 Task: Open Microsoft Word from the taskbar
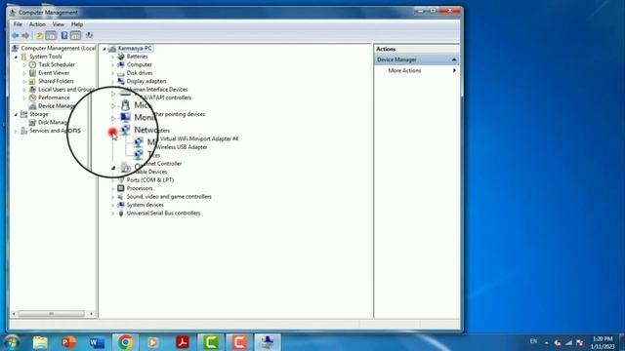point(97,342)
